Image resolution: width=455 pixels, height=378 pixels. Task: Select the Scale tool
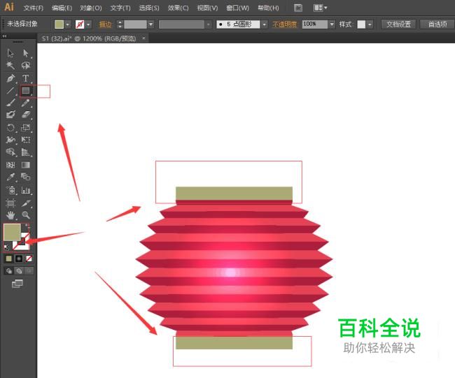26,128
